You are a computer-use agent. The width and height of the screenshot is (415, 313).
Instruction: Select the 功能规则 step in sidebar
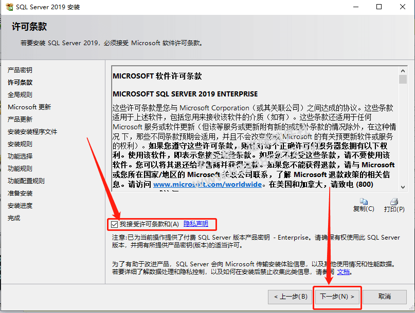(x=20, y=168)
